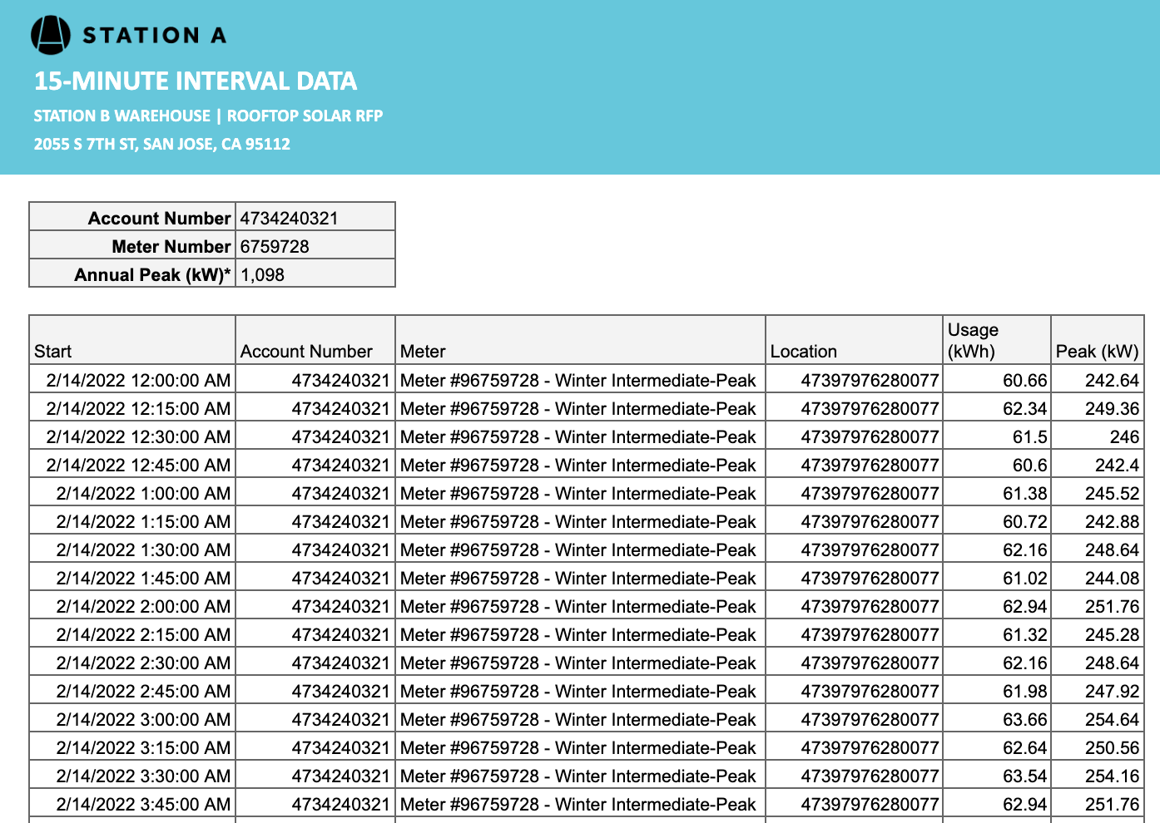This screenshot has height=823, width=1160.
Task: Select the Meter Number value 6759728 cell
Action: [315, 246]
